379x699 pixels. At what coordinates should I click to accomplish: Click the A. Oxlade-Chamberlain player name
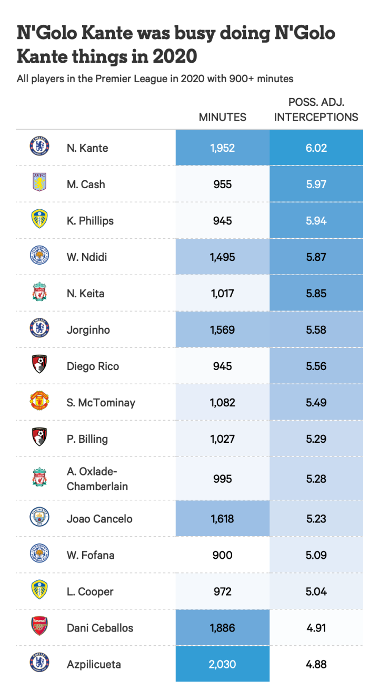tap(97, 479)
